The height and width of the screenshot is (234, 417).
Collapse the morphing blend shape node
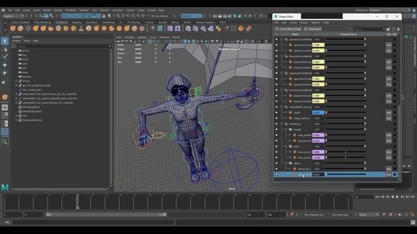tap(281, 124)
